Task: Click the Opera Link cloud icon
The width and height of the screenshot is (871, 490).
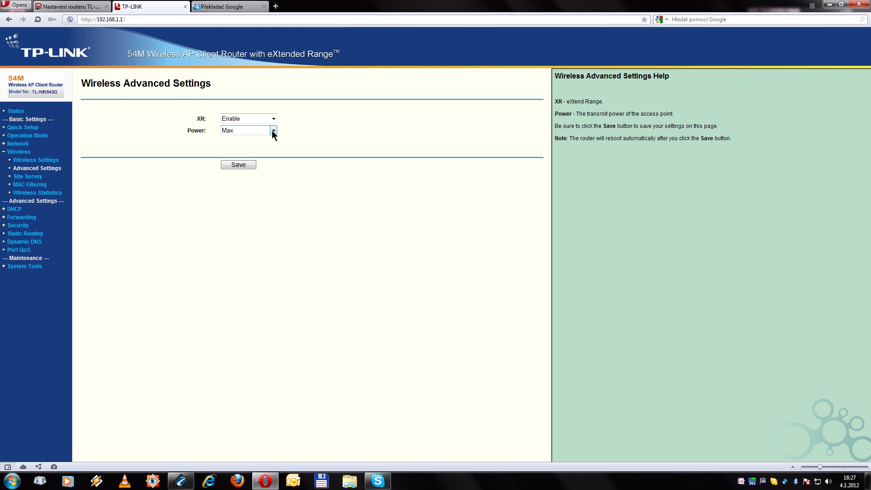Action: tap(23, 467)
